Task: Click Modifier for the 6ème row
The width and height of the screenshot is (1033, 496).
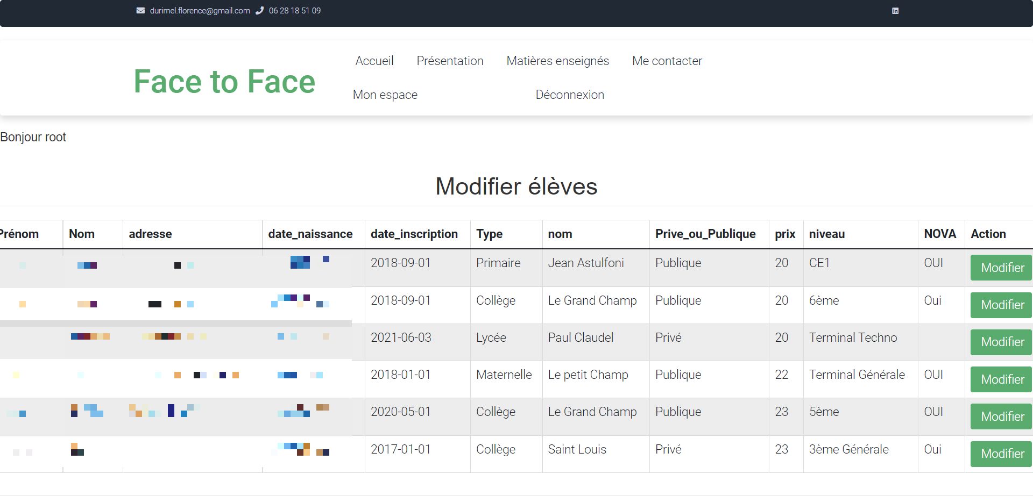Action: (1002, 305)
